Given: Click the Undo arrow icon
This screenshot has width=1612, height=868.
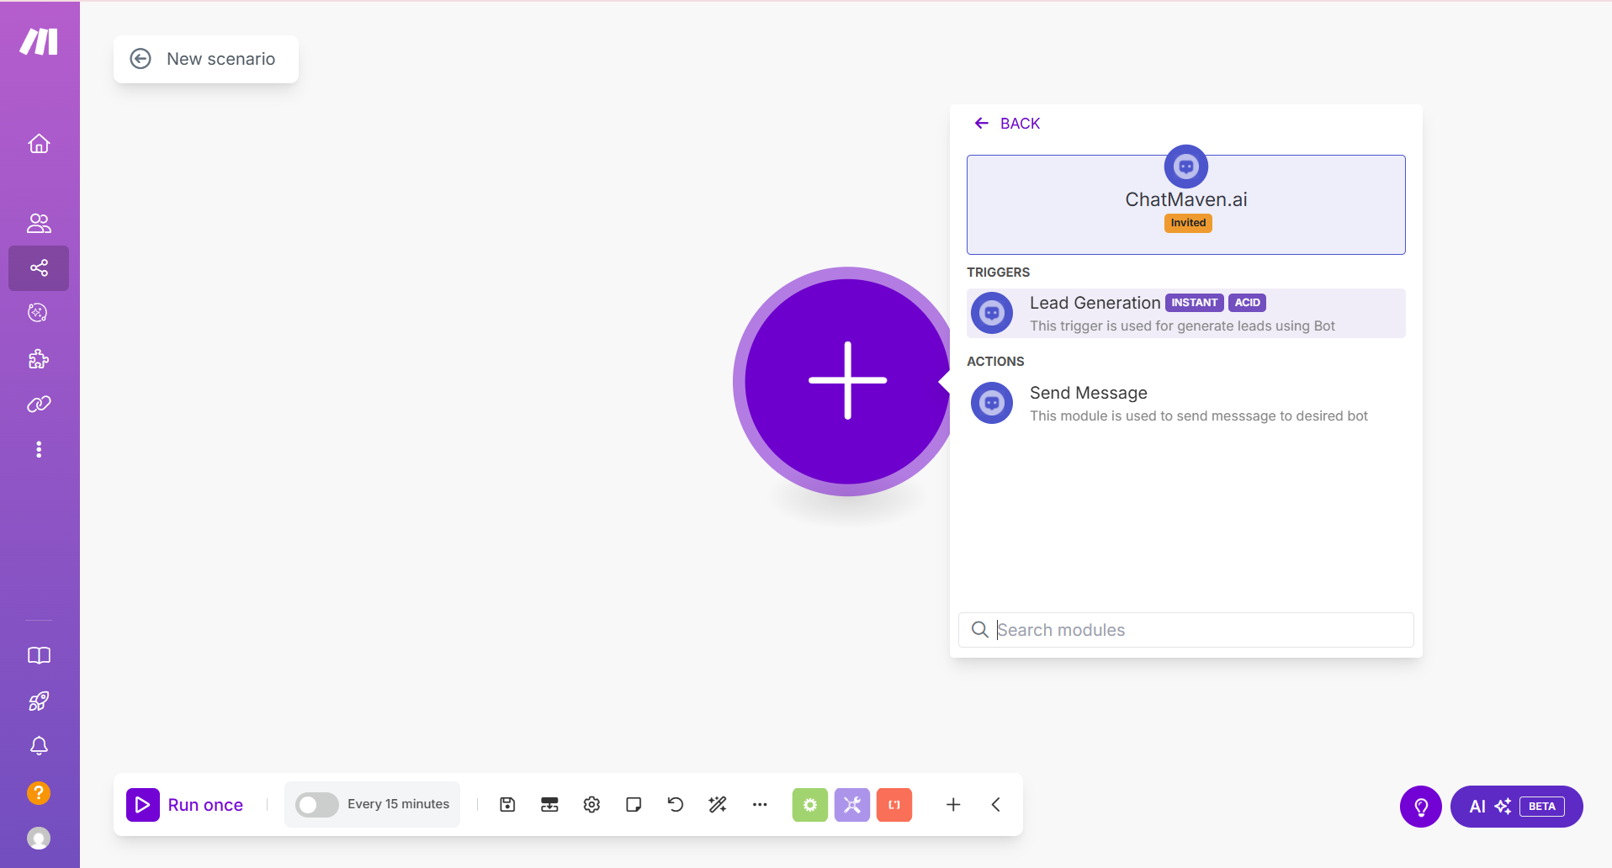Looking at the screenshot, I should [x=676, y=805].
